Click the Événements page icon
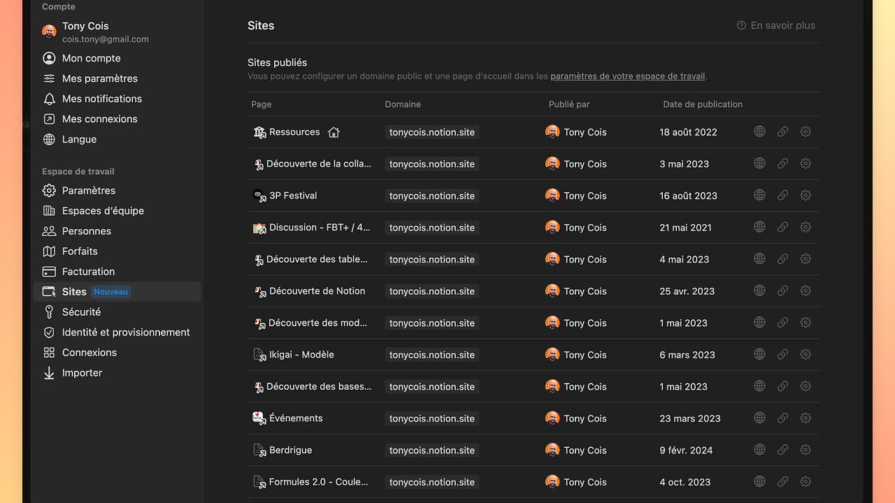 click(259, 418)
